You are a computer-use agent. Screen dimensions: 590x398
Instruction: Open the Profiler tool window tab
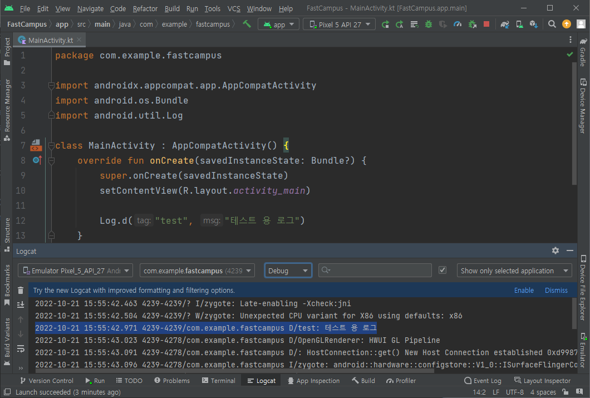pyautogui.click(x=401, y=381)
